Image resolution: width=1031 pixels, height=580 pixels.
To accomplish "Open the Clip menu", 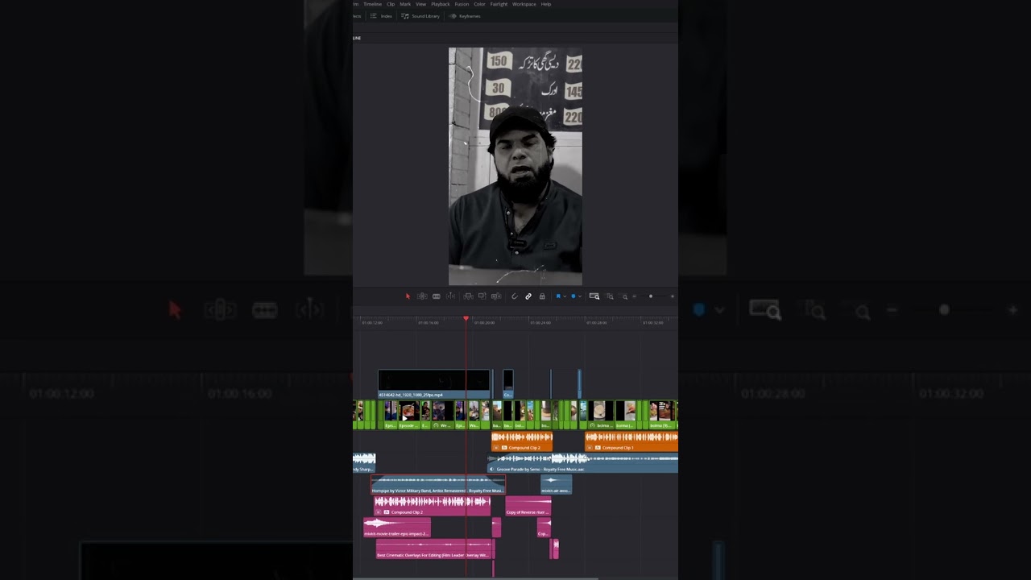I will tap(391, 4).
